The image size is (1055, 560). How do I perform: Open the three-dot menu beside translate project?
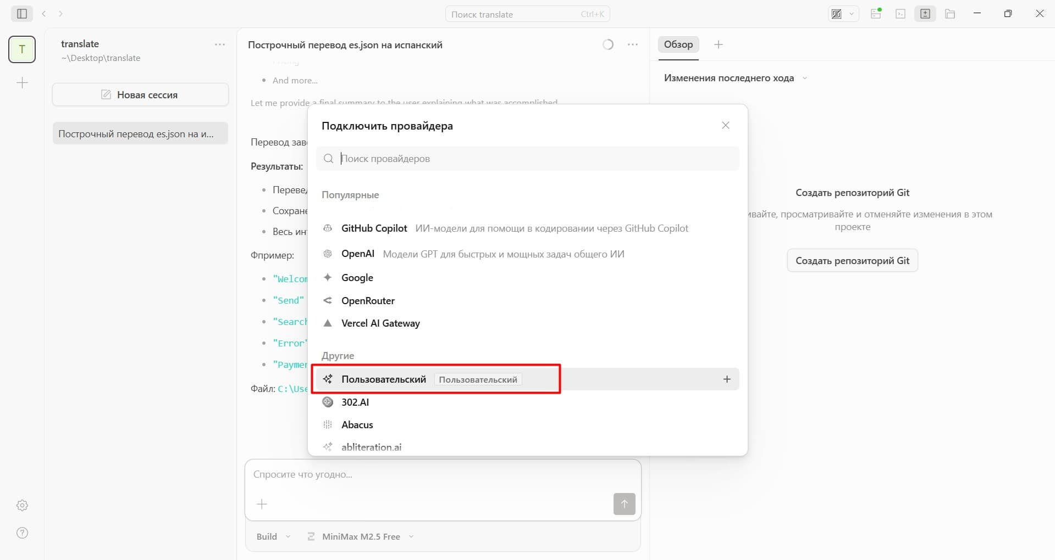click(220, 44)
